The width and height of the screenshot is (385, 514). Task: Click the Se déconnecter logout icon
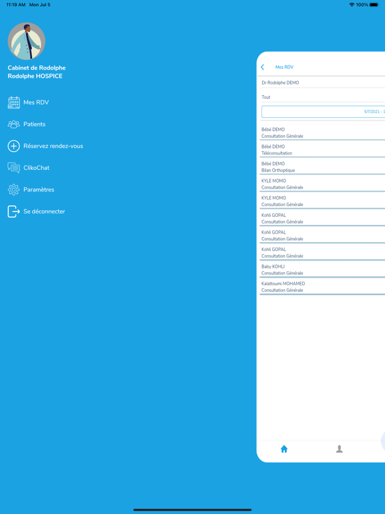[x=14, y=211]
